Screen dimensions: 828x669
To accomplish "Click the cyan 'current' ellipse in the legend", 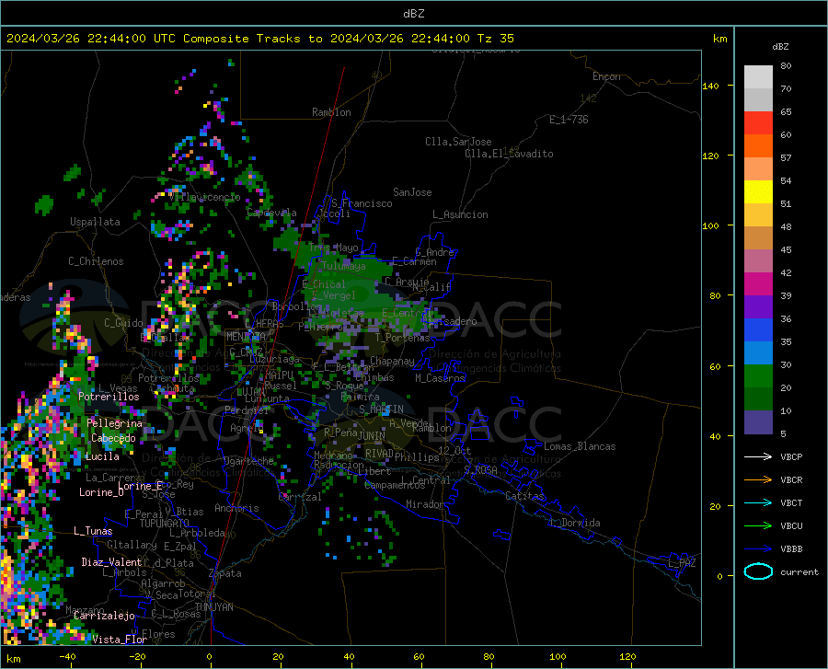I will (758, 571).
